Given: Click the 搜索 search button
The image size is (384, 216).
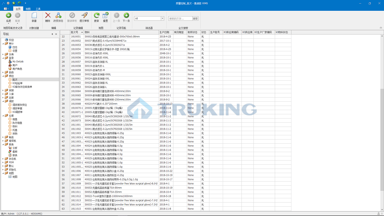Looking at the screenshot, I should coord(195,19).
